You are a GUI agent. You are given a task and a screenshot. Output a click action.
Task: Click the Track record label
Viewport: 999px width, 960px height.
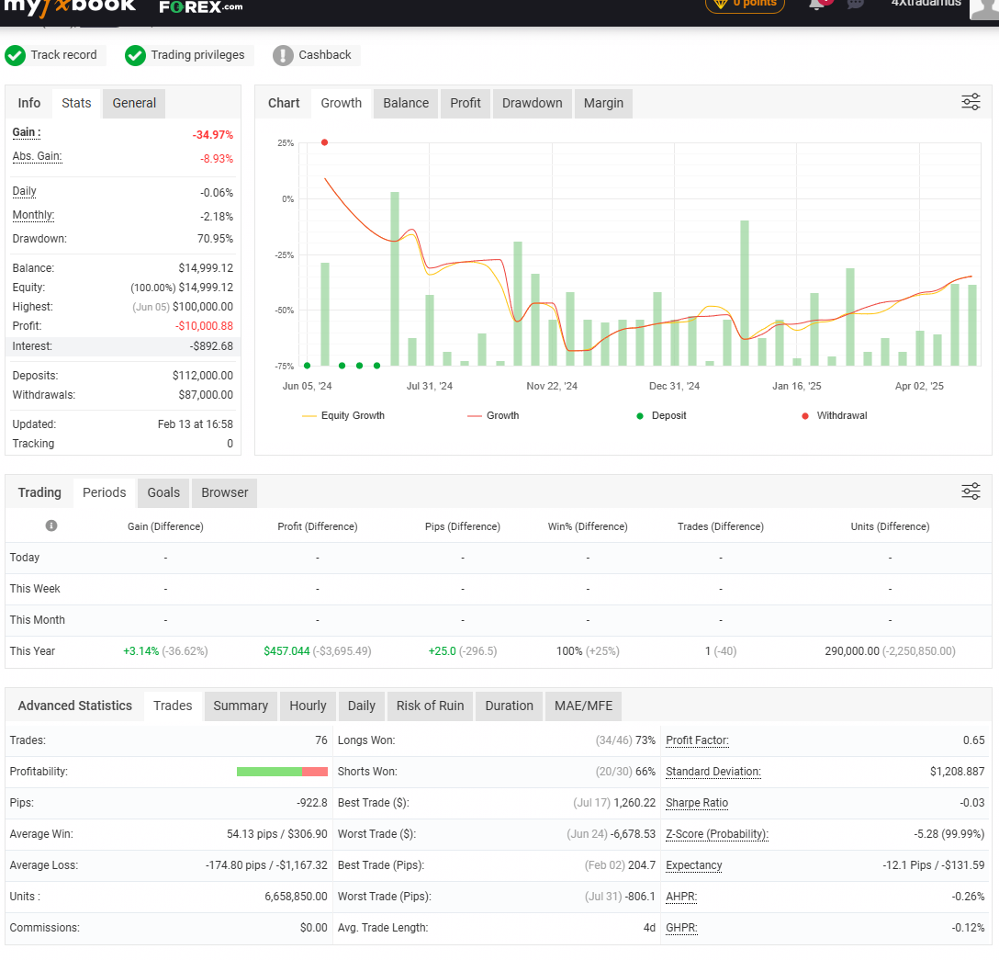pos(63,55)
